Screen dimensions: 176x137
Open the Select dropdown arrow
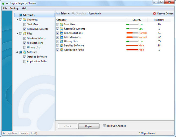tap(69, 13)
